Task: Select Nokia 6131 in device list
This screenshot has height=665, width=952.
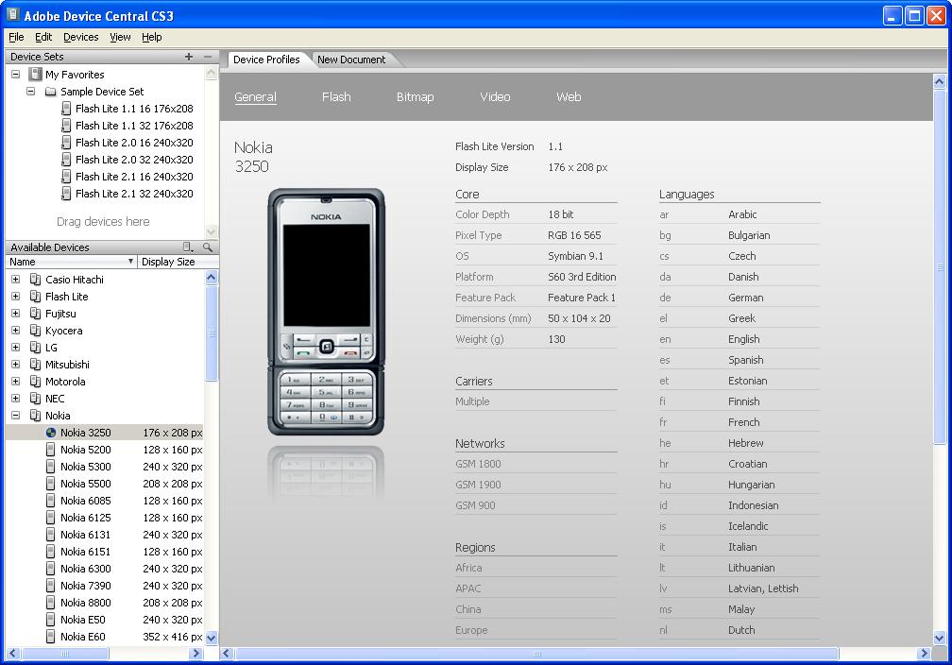Action: point(104,535)
